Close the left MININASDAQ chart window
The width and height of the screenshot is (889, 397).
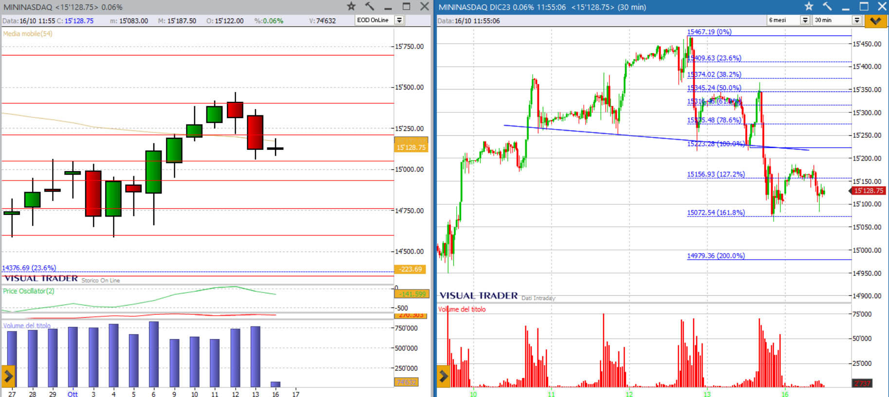[425, 6]
